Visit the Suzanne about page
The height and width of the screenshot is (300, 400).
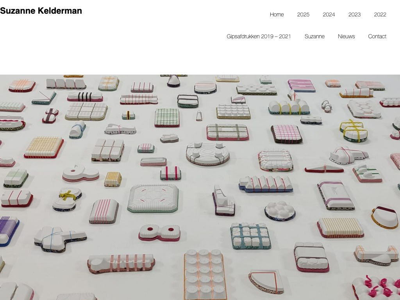(314, 36)
